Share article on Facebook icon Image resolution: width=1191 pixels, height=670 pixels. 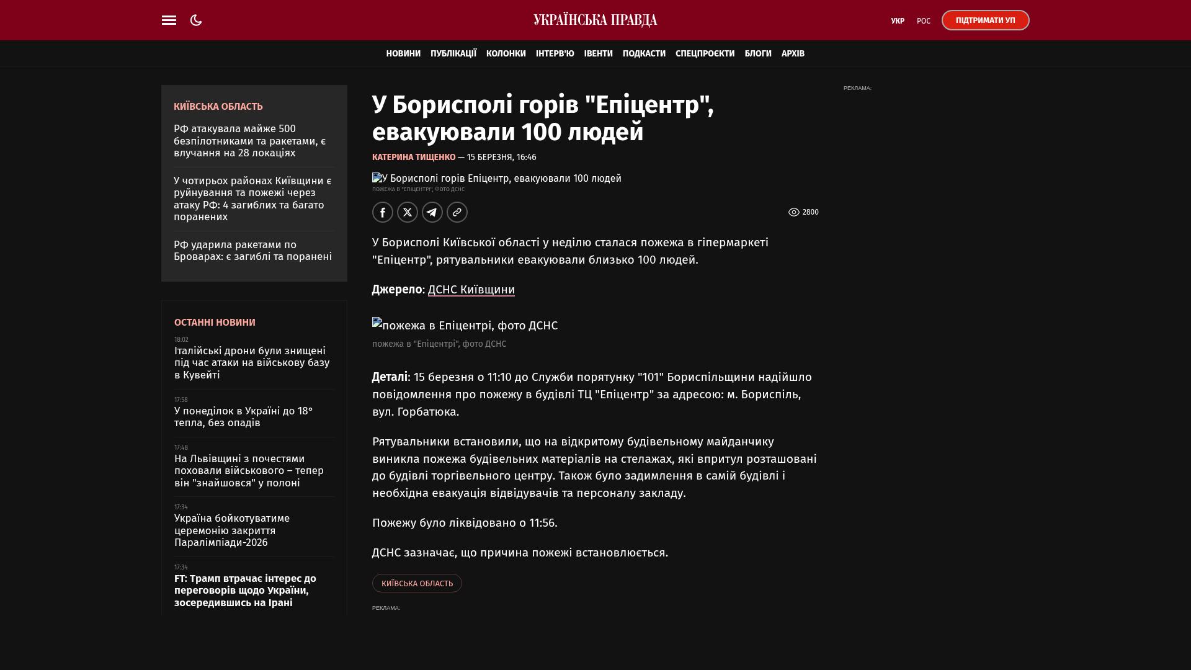tap(383, 212)
